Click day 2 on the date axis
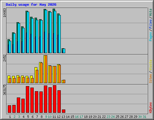The height and width of the screenshot is (120, 154). (x=14, y=117)
